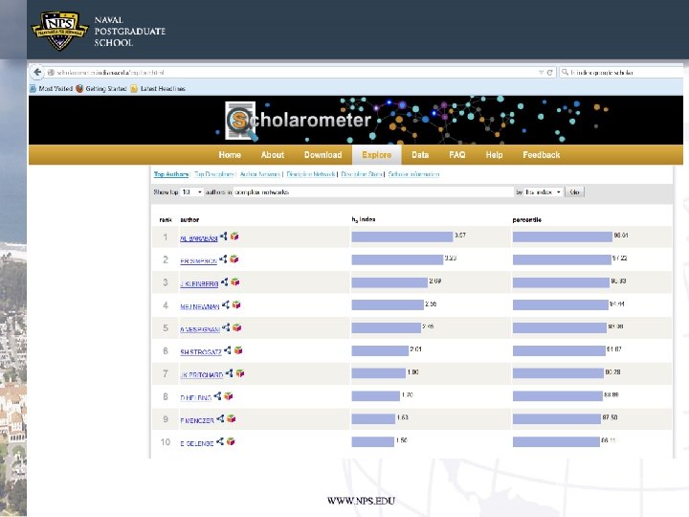Click the AL Barabasi cube icon

(x=234, y=236)
